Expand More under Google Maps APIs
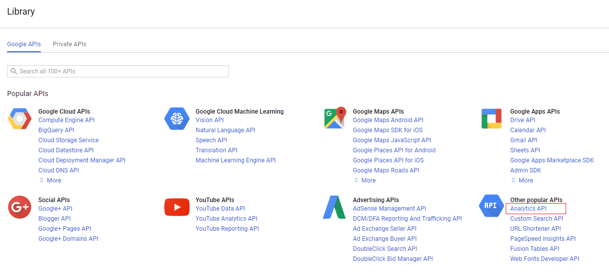 364,180
